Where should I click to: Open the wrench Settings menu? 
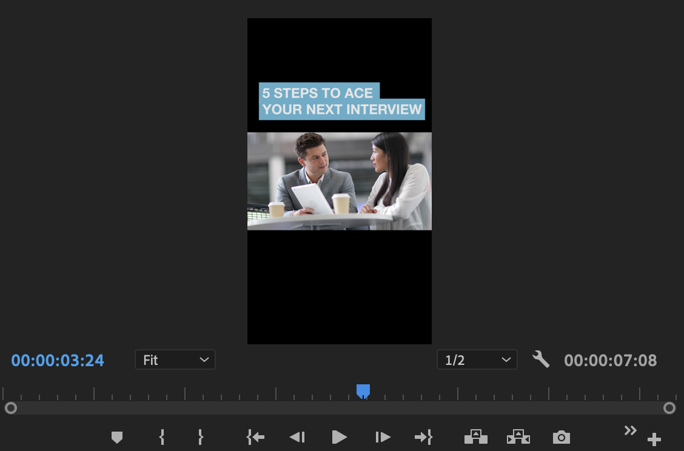(x=541, y=360)
